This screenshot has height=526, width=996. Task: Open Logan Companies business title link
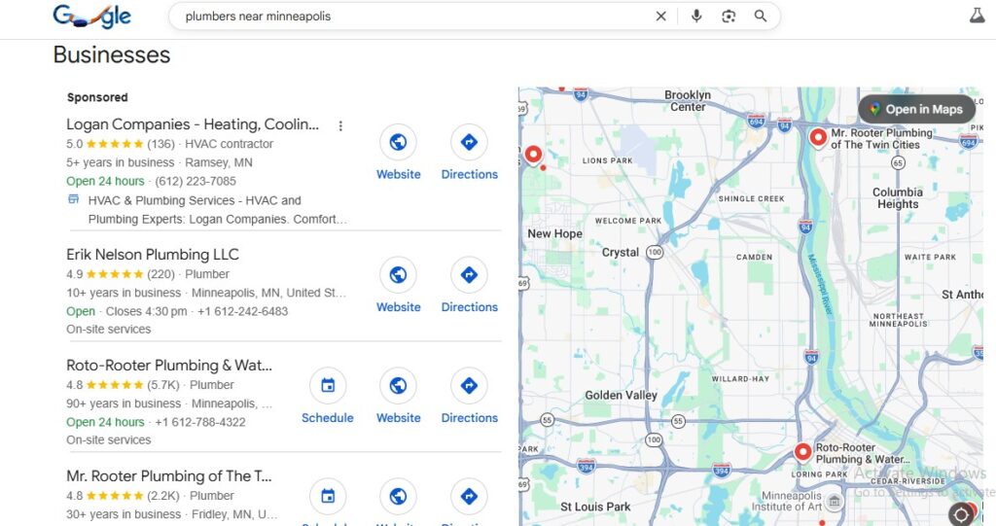tap(193, 124)
